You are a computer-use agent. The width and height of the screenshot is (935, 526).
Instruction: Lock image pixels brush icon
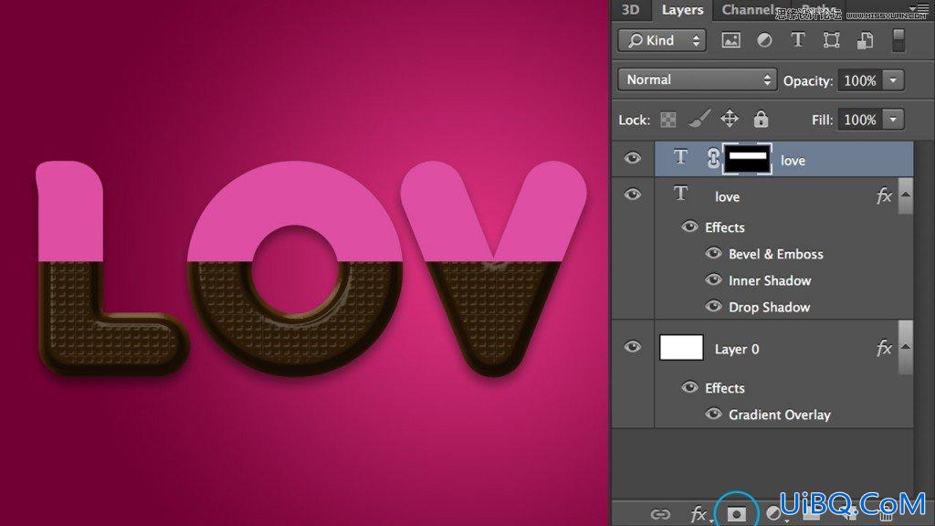tap(699, 119)
